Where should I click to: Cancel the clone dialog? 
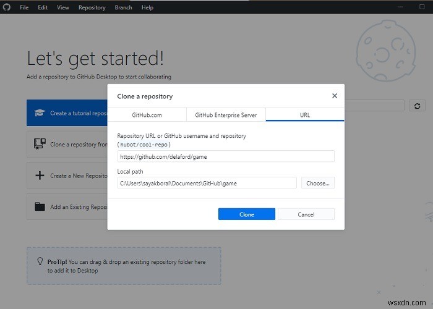[x=306, y=214]
